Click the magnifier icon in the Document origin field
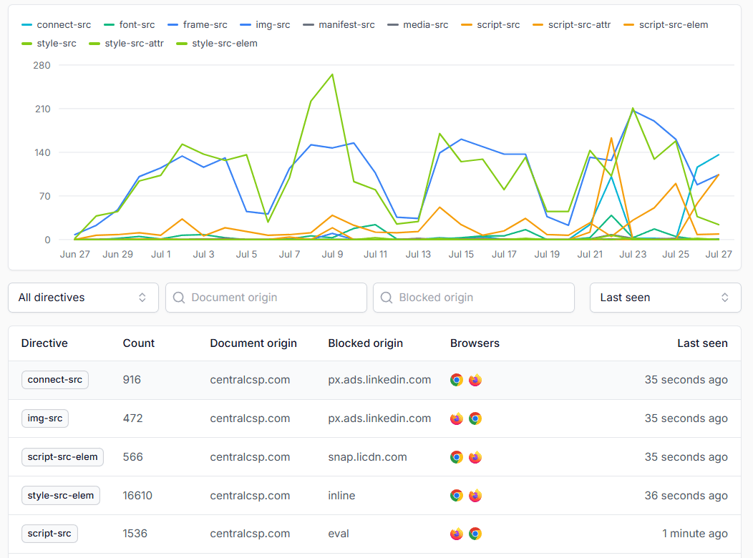This screenshot has height=558, width=753. point(179,298)
